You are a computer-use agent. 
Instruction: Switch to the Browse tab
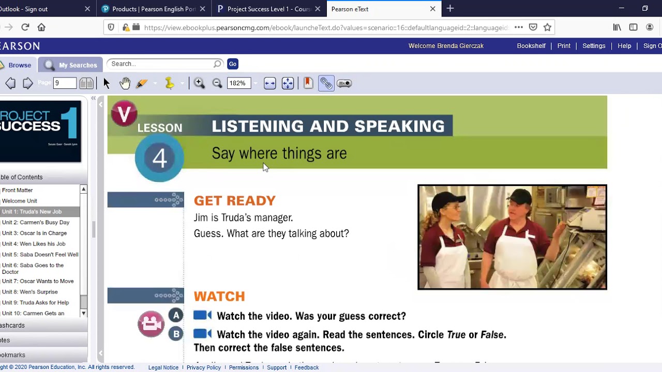point(19,65)
